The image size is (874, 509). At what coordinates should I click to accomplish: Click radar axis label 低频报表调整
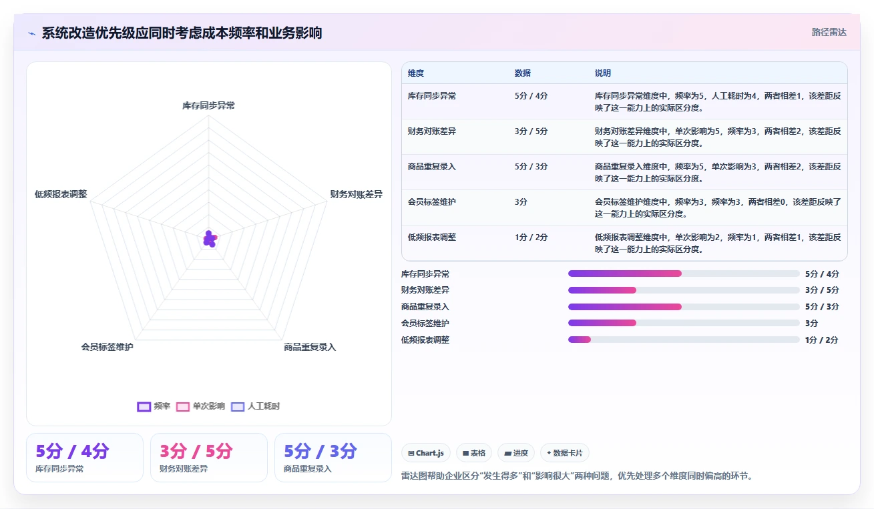(x=61, y=194)
